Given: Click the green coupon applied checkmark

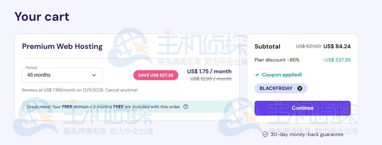Looking at the screenshot, I should tap(257, 75).
